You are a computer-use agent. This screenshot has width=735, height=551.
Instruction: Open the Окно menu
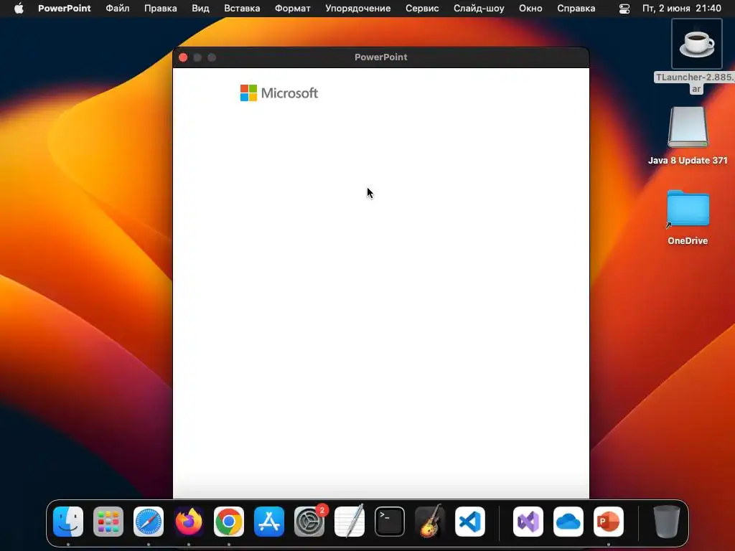(x=530, y=9)
